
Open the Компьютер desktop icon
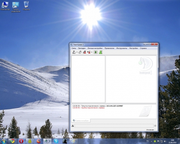coord(5,6)
